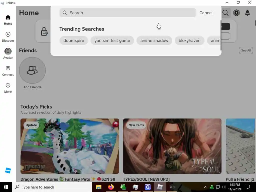
Task: Click TYPE://SOUL [NEW UPD] title
Action: tap(146, 179)
